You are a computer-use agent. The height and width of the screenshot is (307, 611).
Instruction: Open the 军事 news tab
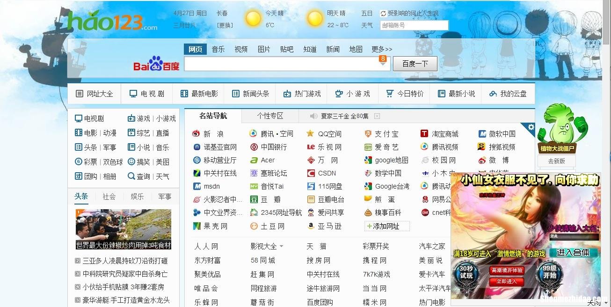coord(165,197)
